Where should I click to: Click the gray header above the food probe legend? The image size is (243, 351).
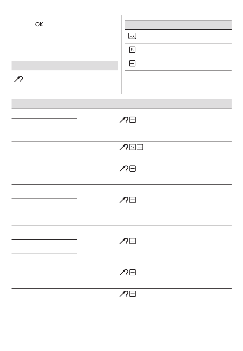tap(65, 65)
